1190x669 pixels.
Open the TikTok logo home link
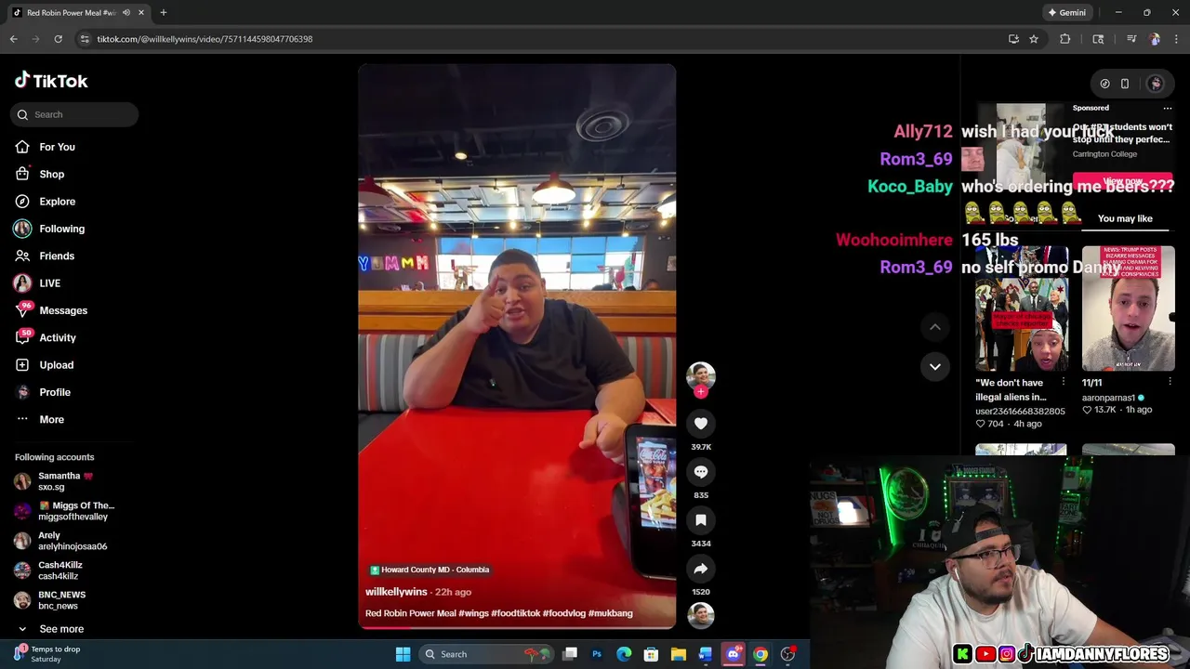51,81
